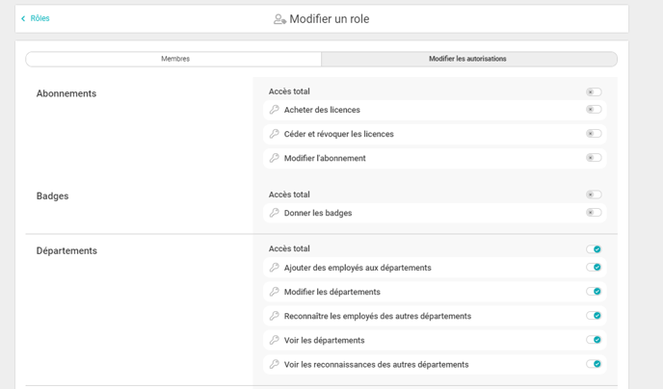Click the key icon next to Donner les badges
663x389 pixels.
point(275,213)
